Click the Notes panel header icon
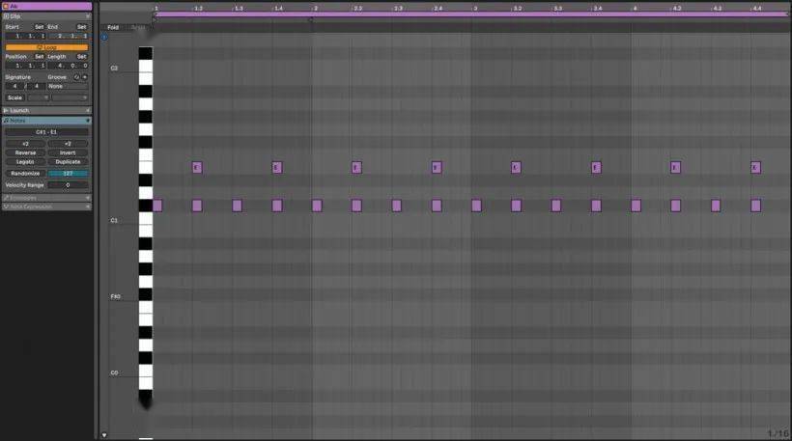The image size is (792, 441). pyautogui.click(x=6, y=121)
